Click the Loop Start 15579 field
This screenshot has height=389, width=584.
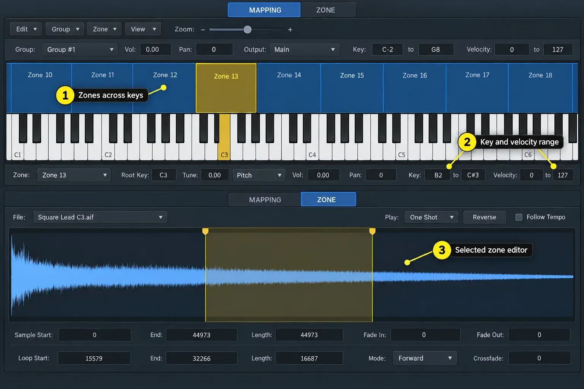pyautogui.click(x=94, y=358)
